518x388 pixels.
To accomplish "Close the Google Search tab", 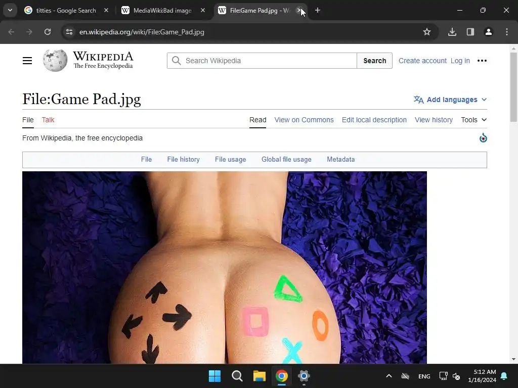I will tap(106, 10).
